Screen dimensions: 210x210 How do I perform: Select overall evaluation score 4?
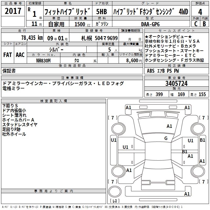200,12
